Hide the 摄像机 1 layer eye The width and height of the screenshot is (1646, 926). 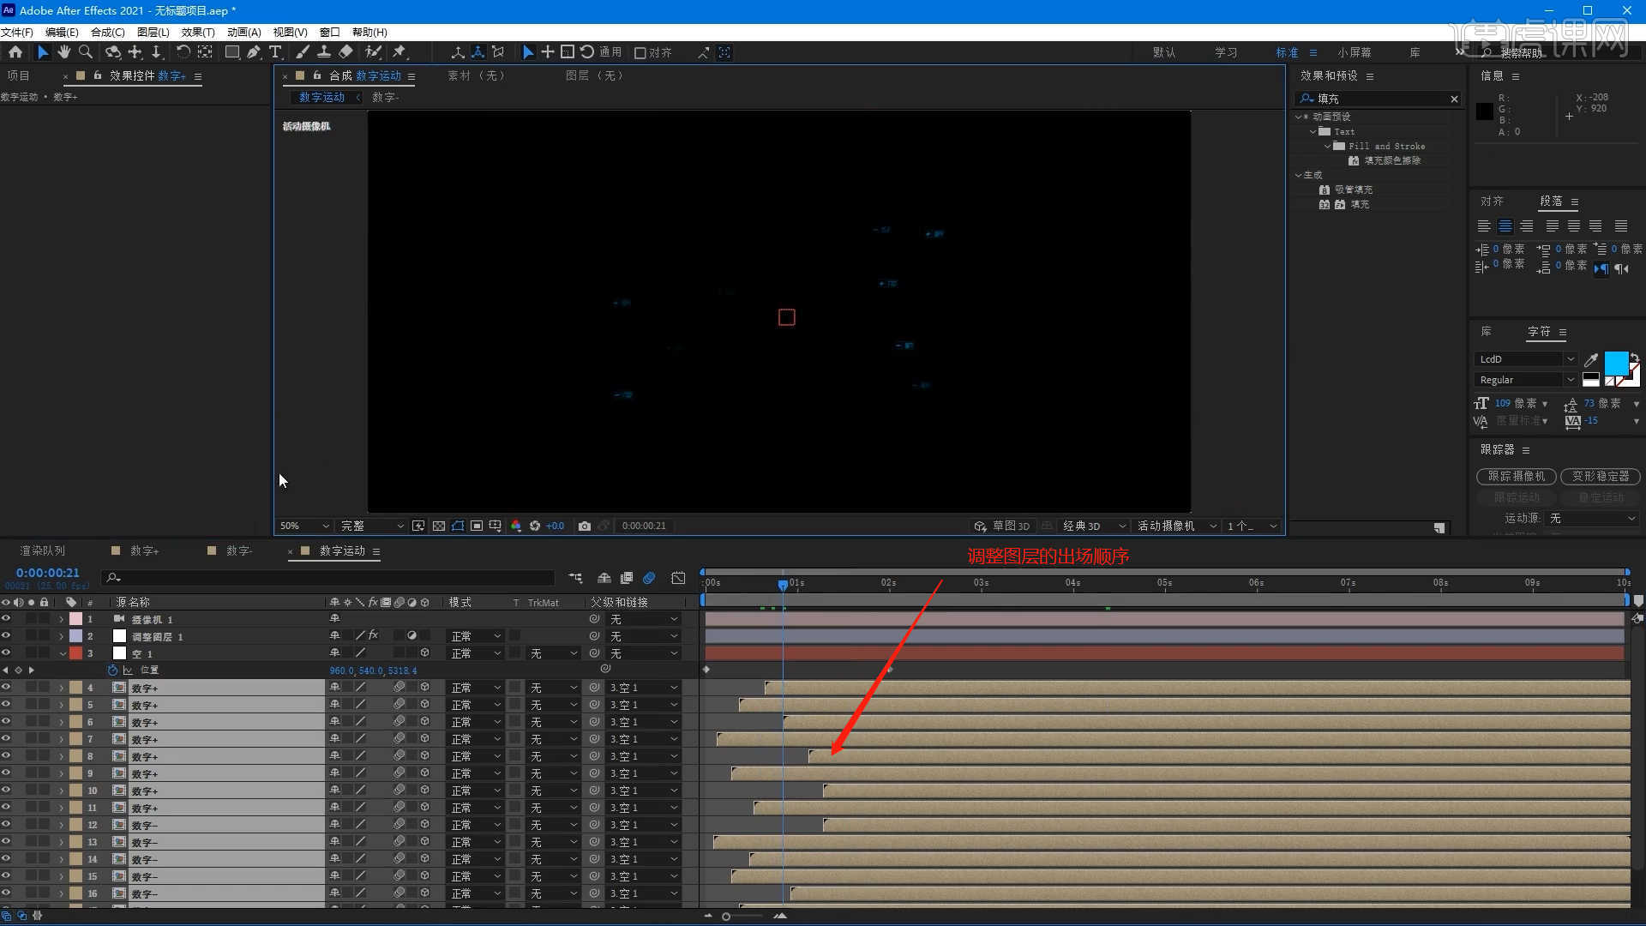6,619
